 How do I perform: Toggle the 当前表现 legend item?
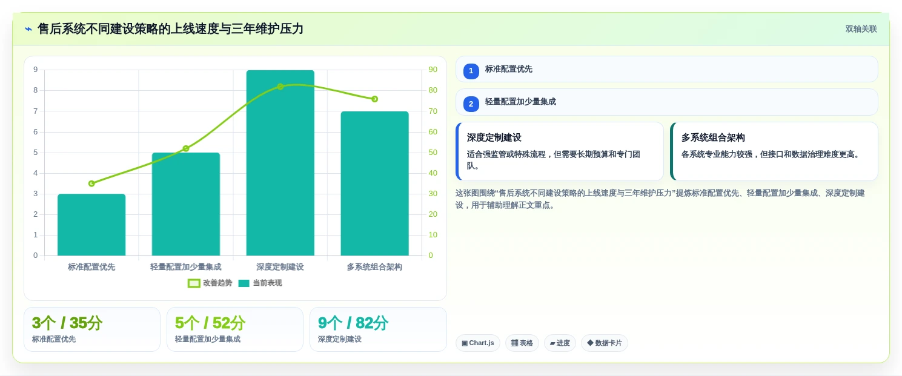(x=260, y=283)
